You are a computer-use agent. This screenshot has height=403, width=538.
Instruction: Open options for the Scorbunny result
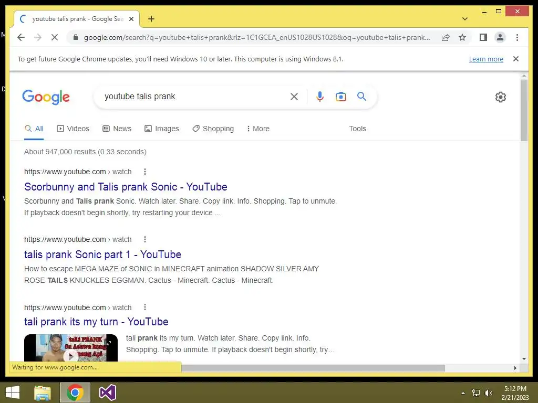point(145,172)
